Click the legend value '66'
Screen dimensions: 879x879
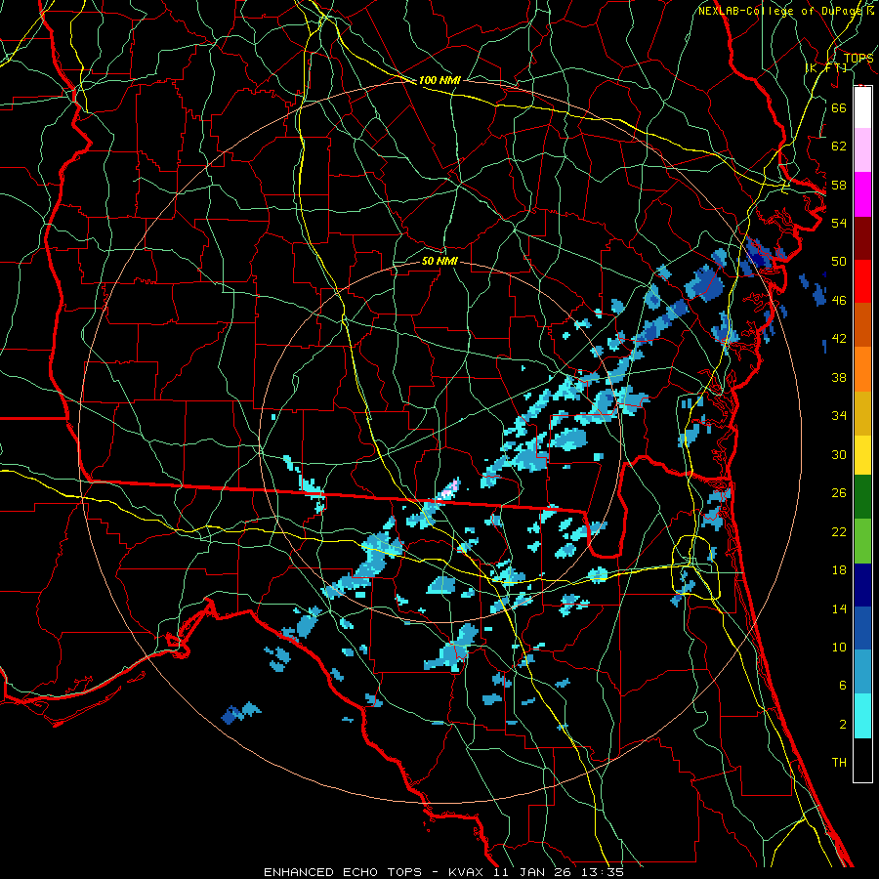(839, 107)
